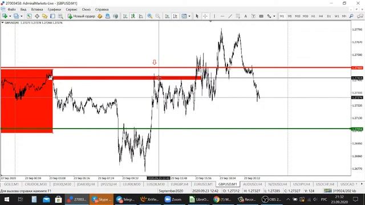Image resolution: width=365 pixels, height=205 pixels.
Task: Switch to H1 timeframe
Action: [x=313, y=16]
